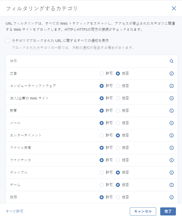Image resolution: width=182 pixels, height=218 pixels.
Task: Show info for ギャンブル category
Action: click(171, 173)
